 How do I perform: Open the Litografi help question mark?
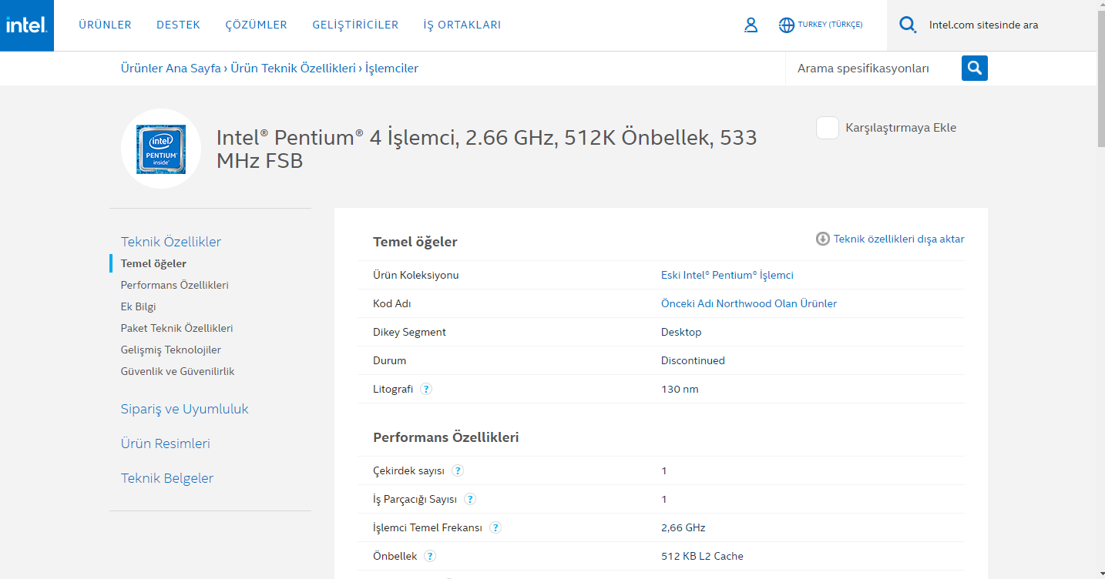426,389
